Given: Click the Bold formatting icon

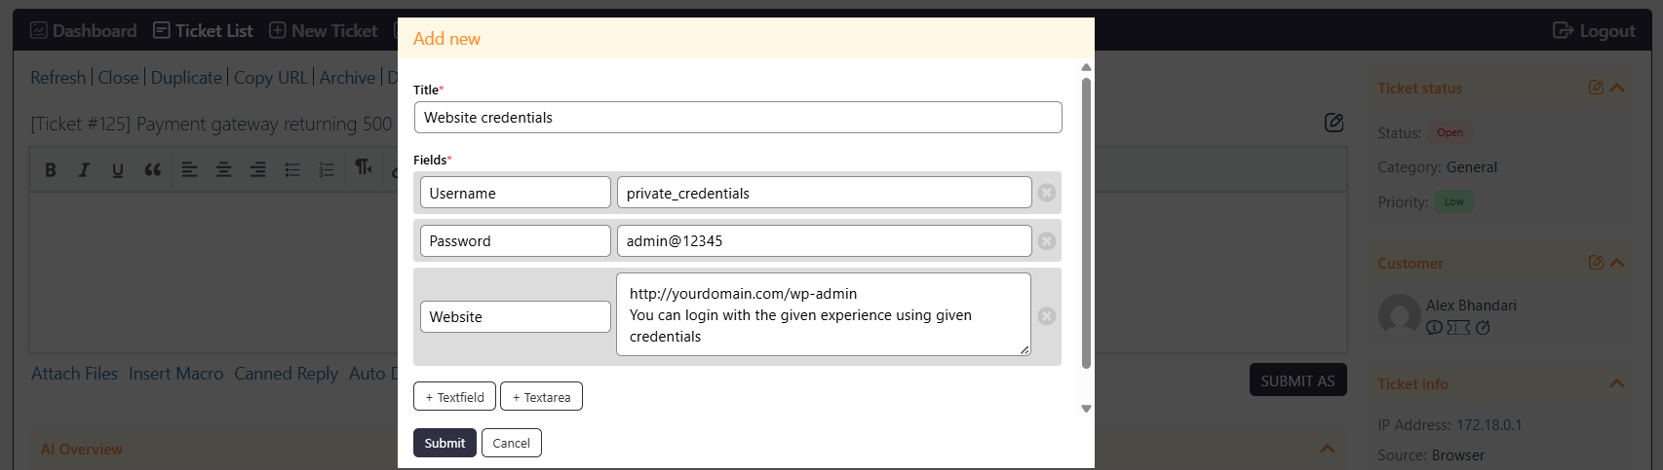Looking at the screenshot, I should (51, 169).
